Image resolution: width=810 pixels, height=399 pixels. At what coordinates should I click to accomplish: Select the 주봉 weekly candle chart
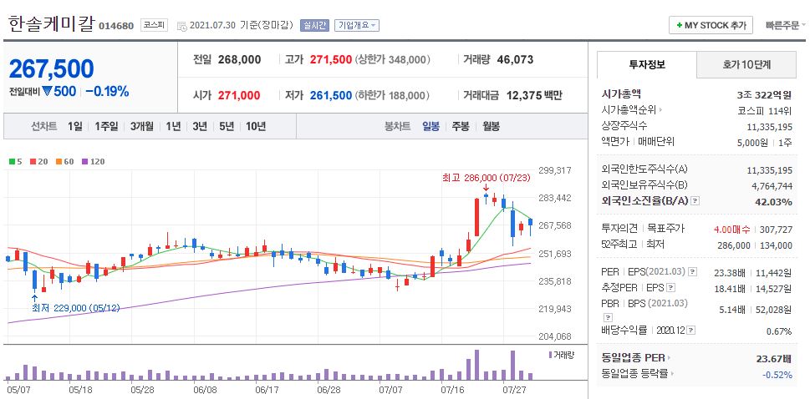461,127
